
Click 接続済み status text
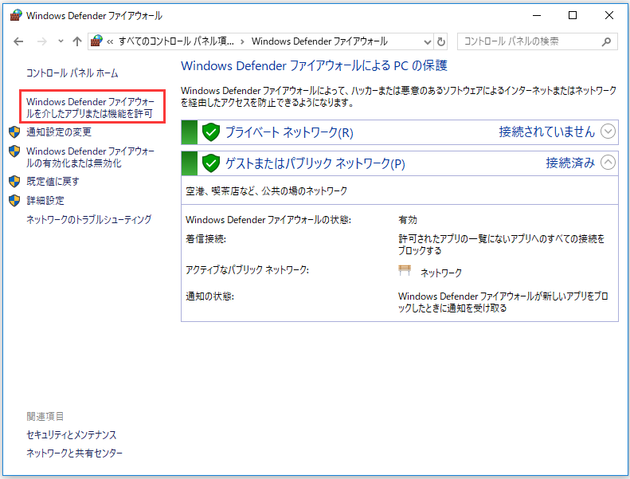(x=570, y=163)
